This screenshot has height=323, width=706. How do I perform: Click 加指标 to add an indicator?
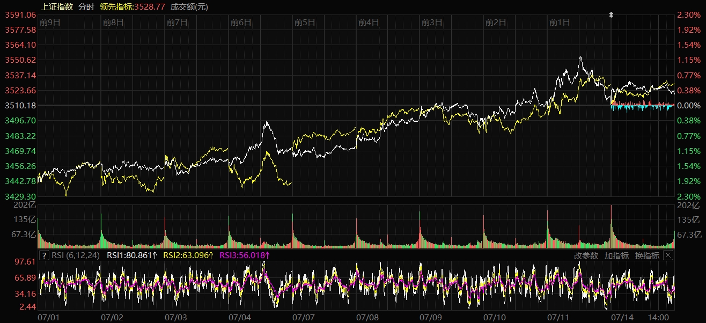(x=616, y=255)
